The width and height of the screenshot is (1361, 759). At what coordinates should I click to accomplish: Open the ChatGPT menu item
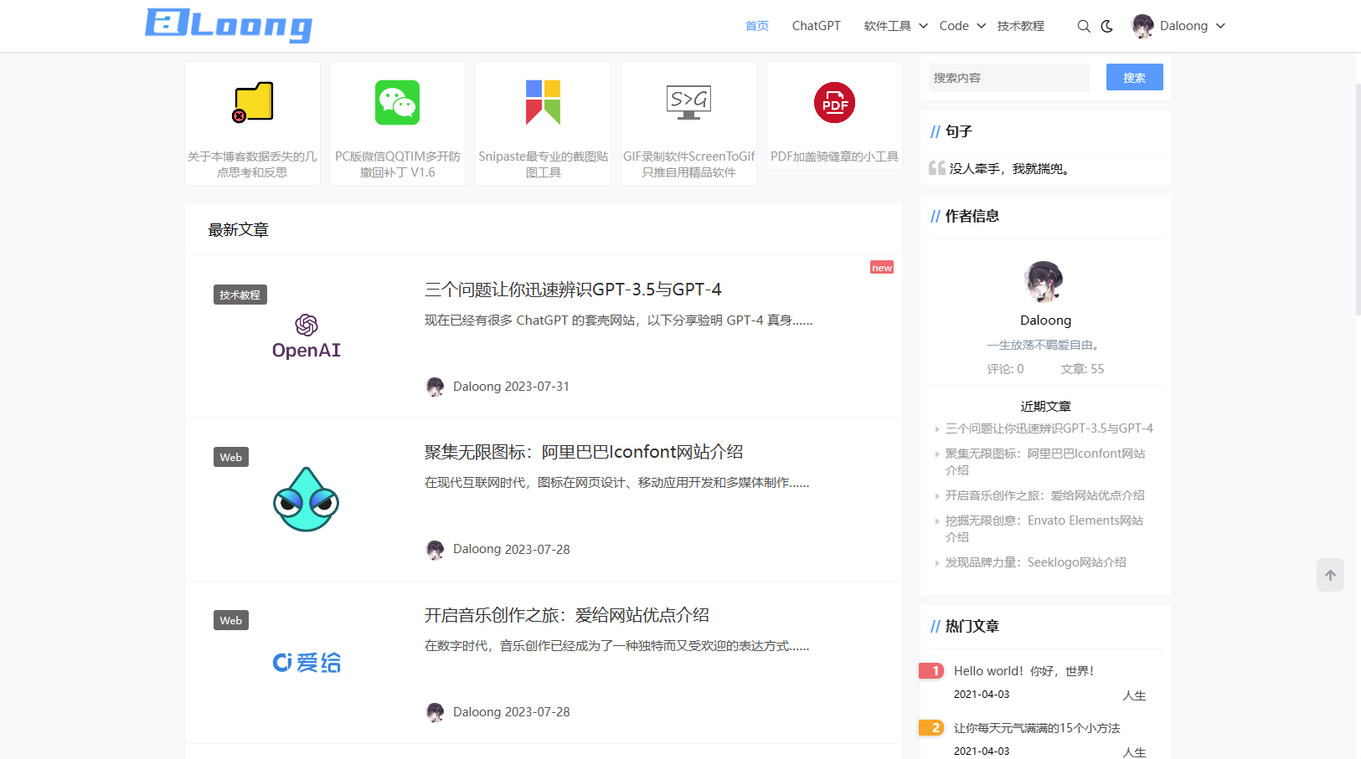(x=817, y=26)
